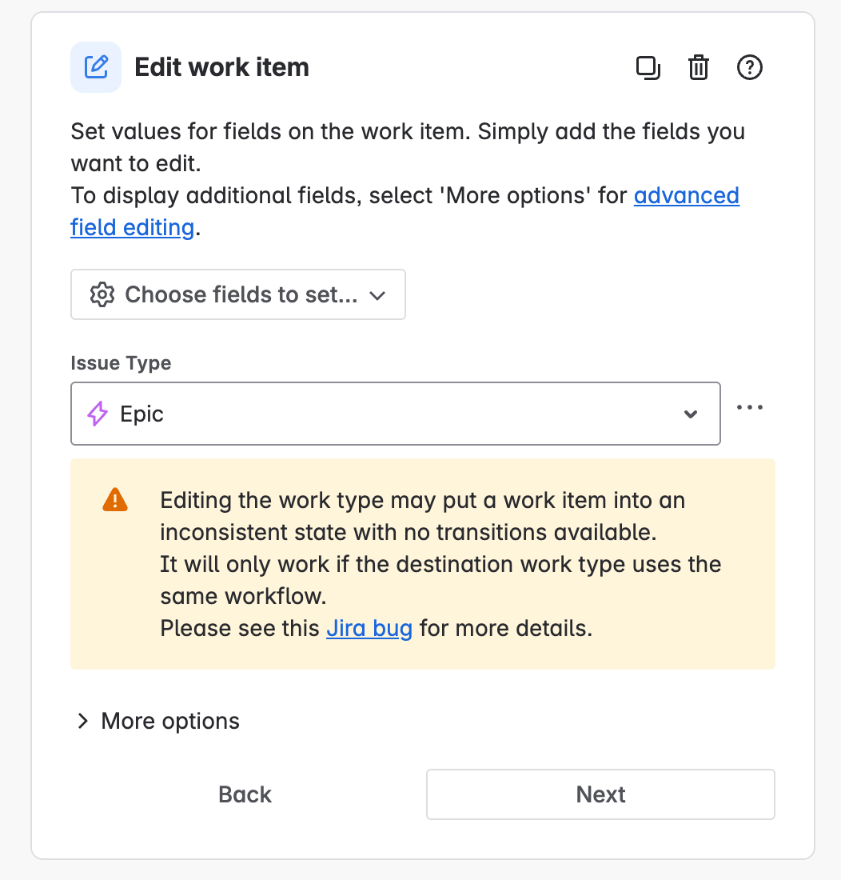
Task: Click the gear icon on Choose fields button
Action: coord(102,294)
